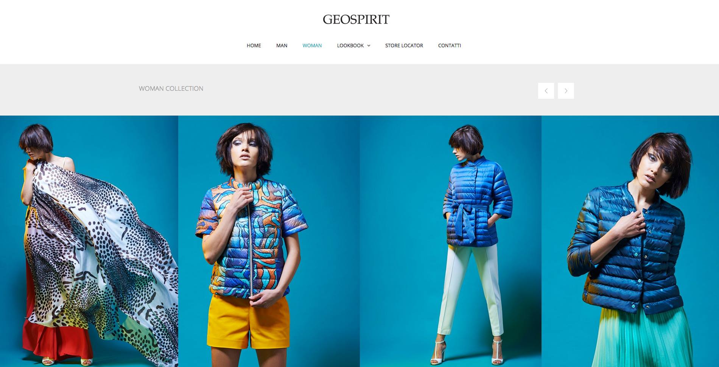Viewport: 719px width, 367px height.
Task: Open the belted blue puffer jacket photo
Action: pos(451,241)
